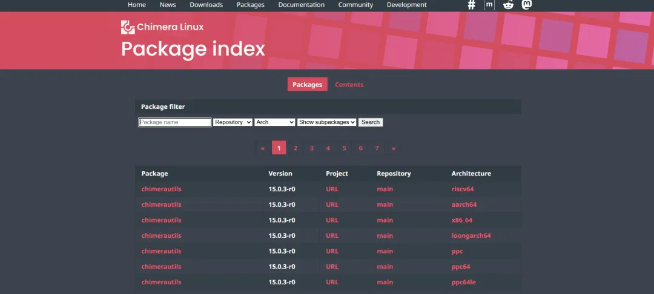Open chimerautils package in x86_64 row
654x294 pixels.
tap(162, 220)
